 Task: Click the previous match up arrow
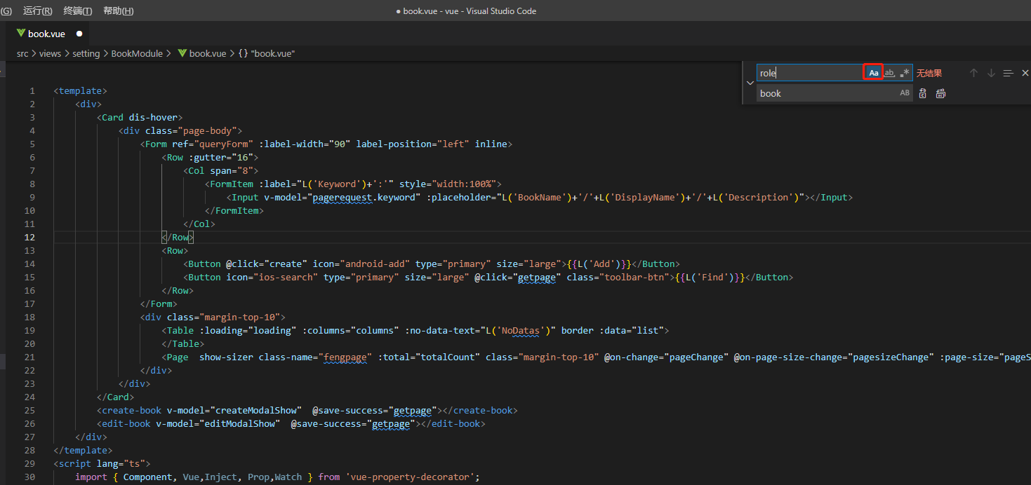pyautogui.click(x=973, y=73)
